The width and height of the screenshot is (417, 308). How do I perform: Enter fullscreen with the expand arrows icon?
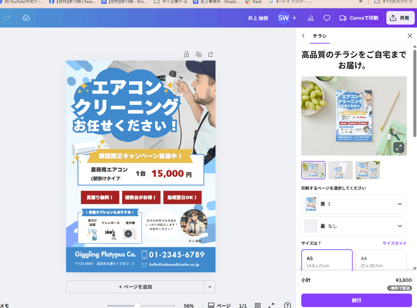pyautogui.click(x=271, y=306)
